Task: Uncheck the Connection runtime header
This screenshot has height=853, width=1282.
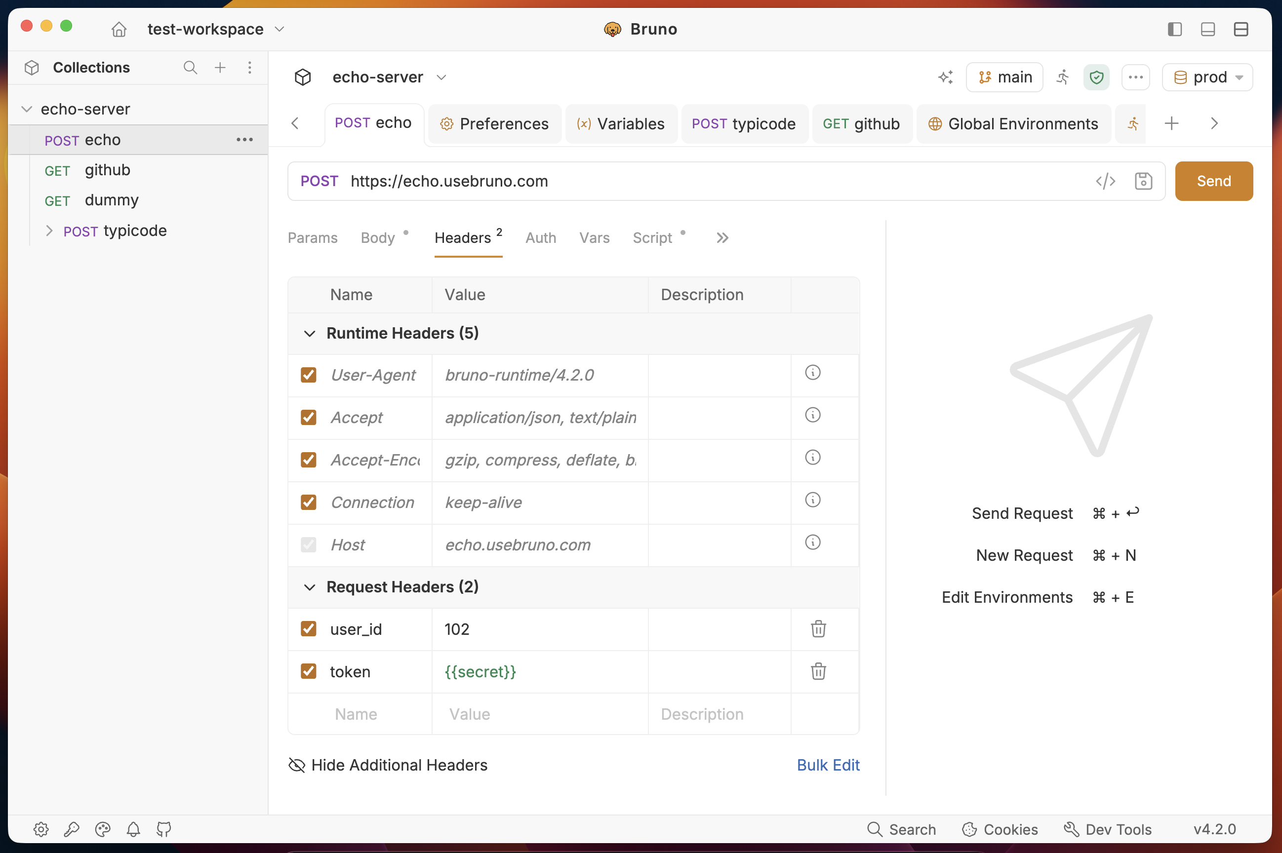Action: pos(309,502)
